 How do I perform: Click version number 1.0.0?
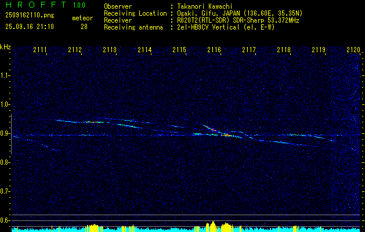[79, 5]
